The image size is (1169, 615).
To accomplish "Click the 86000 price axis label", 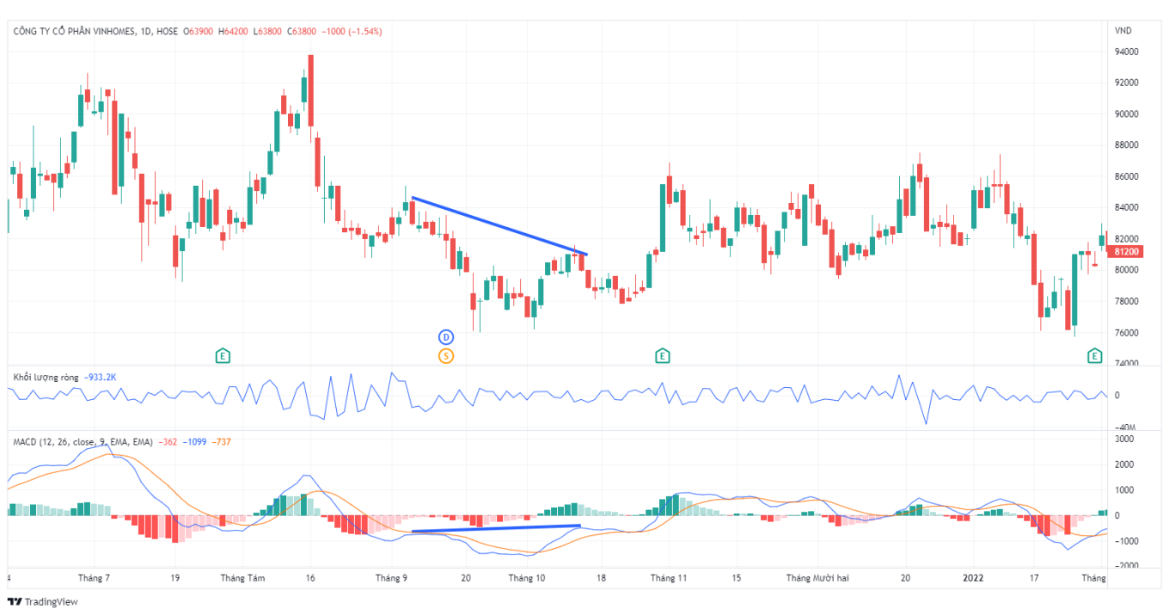I will tap(1127, 176).
